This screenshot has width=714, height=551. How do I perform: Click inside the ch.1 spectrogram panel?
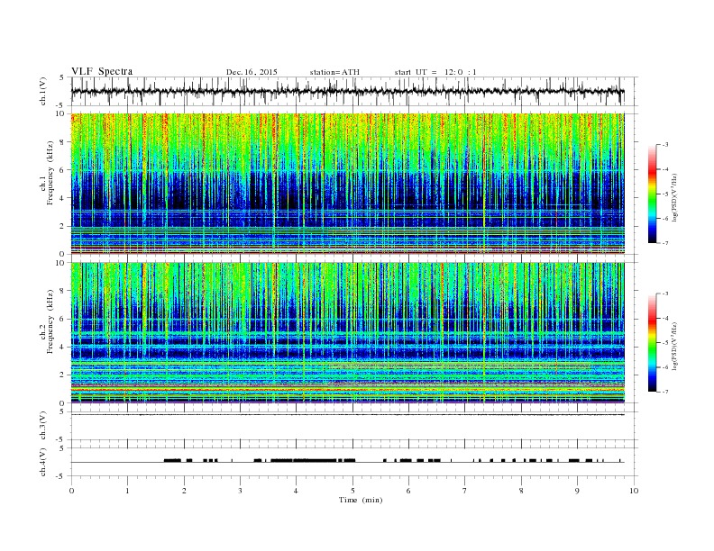347,184
